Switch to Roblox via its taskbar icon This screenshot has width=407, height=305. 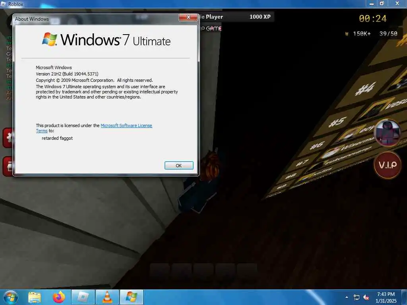[83, 297]
